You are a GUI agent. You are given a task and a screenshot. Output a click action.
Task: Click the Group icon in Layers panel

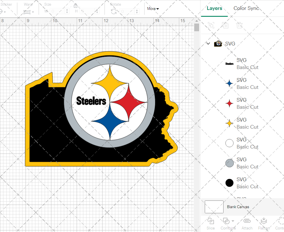[x=211, y=25]
